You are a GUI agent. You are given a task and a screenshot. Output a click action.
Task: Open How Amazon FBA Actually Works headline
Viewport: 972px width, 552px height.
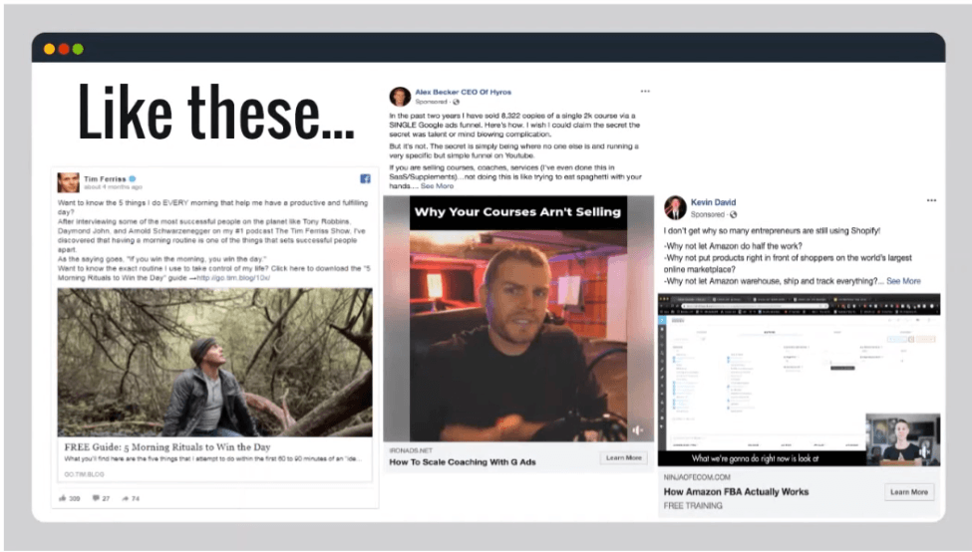pos(736,491)
